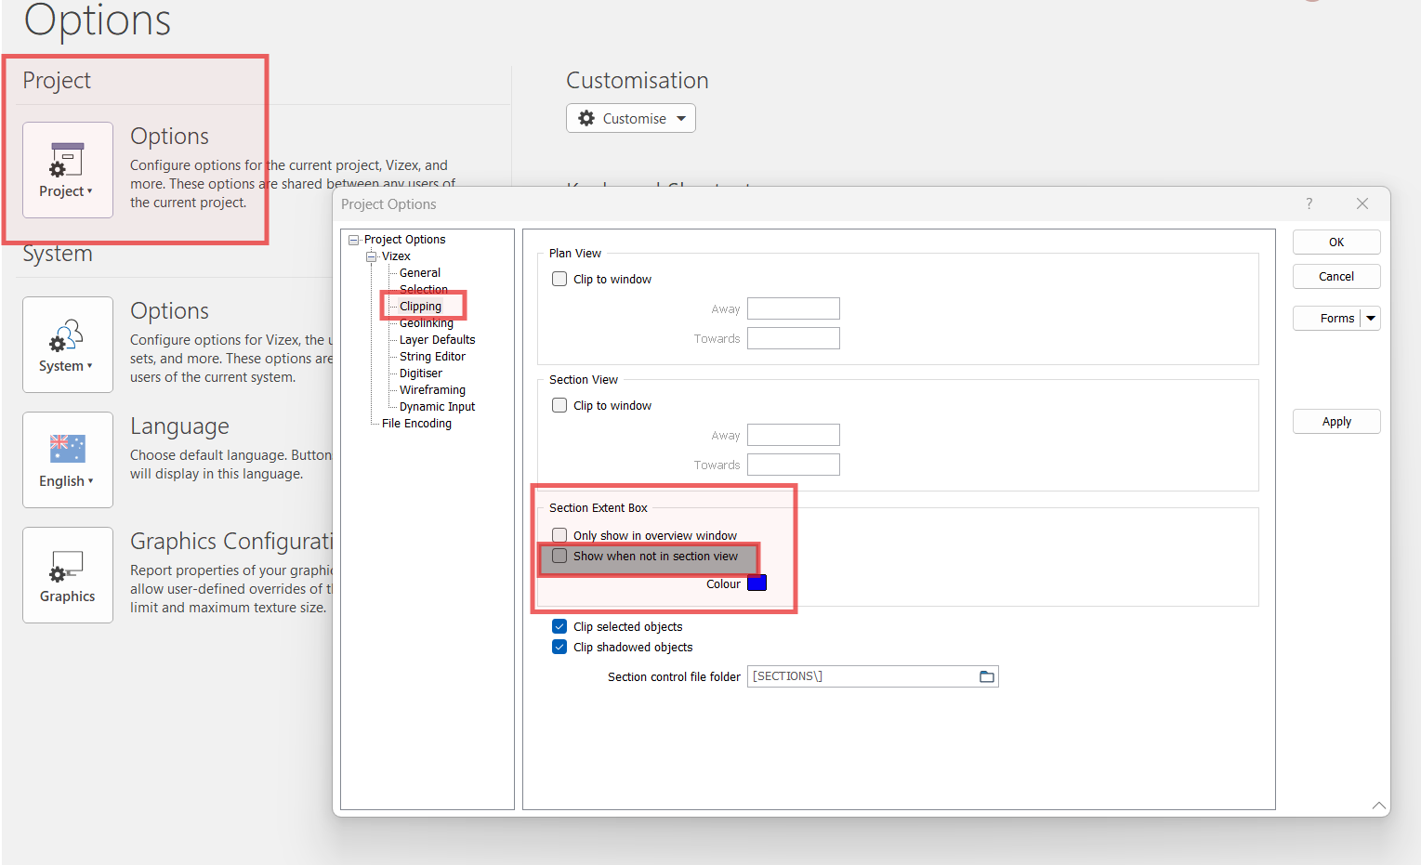This screenshot has width=1421, height=865.
Task: Uncheck Clip selected objects
Action: [x=559, y=626]
